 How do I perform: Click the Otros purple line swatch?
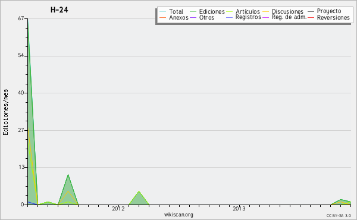tap(193, 17)
